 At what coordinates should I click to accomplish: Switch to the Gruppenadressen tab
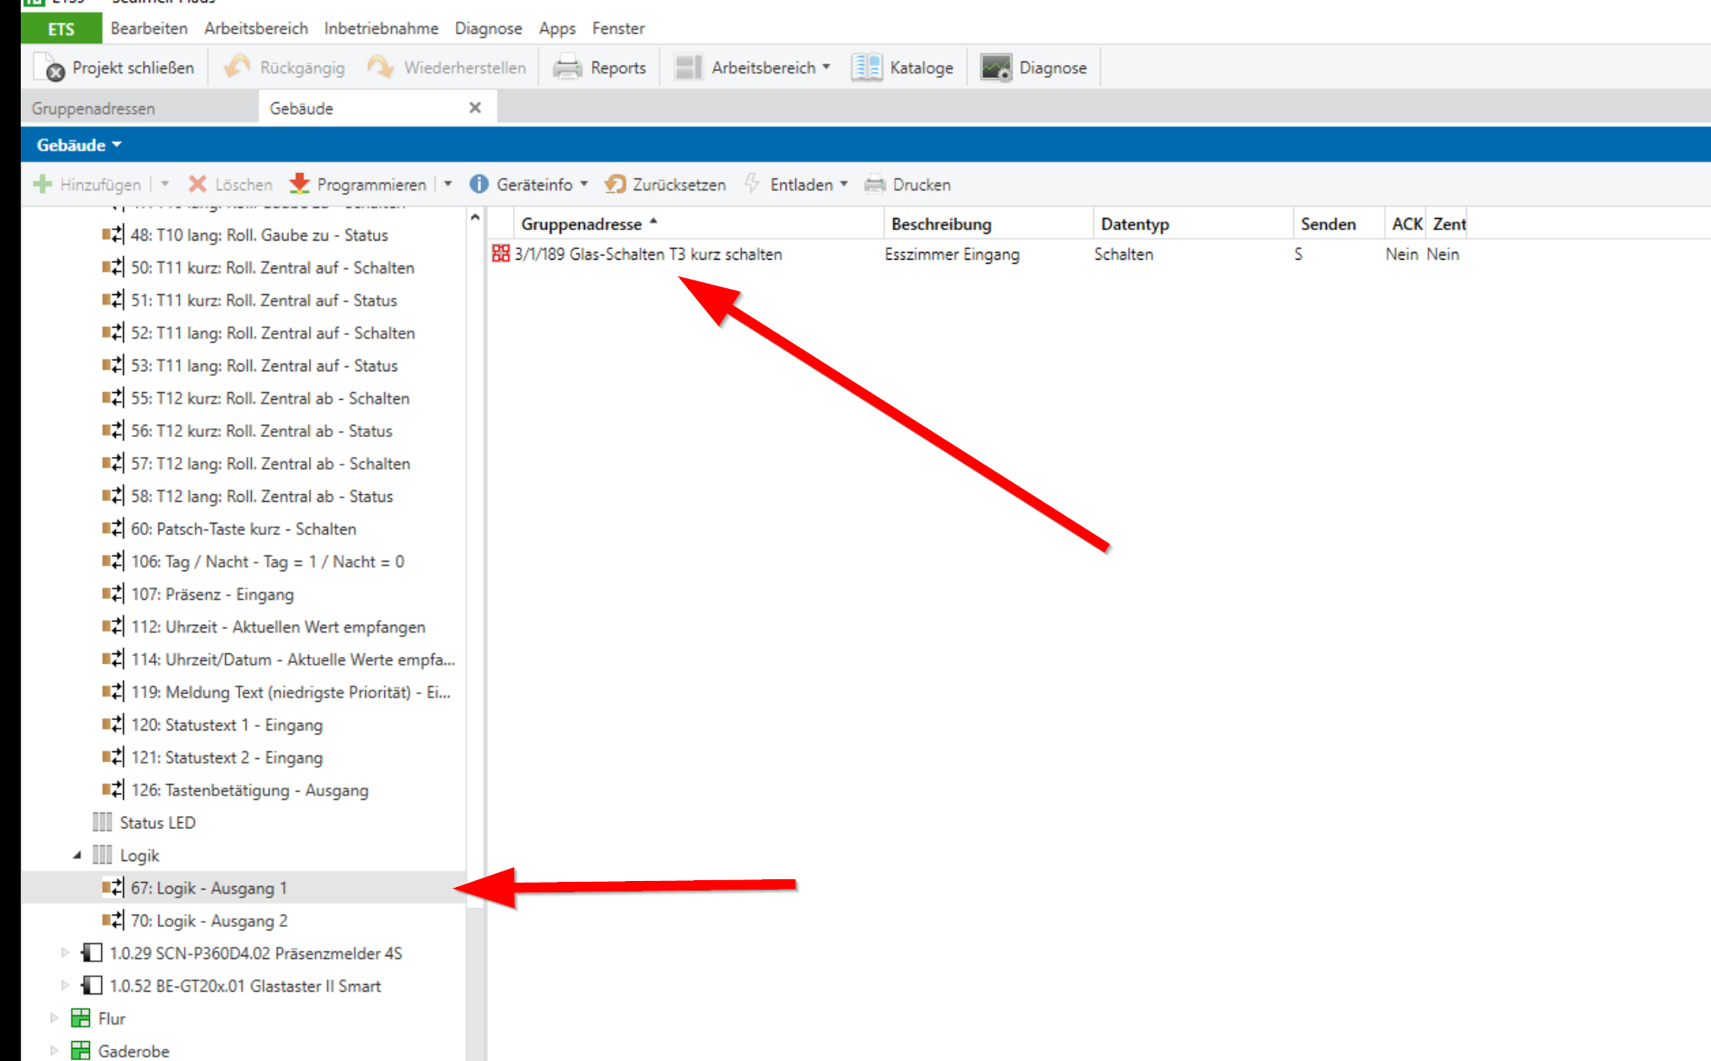tap(93, 108)
